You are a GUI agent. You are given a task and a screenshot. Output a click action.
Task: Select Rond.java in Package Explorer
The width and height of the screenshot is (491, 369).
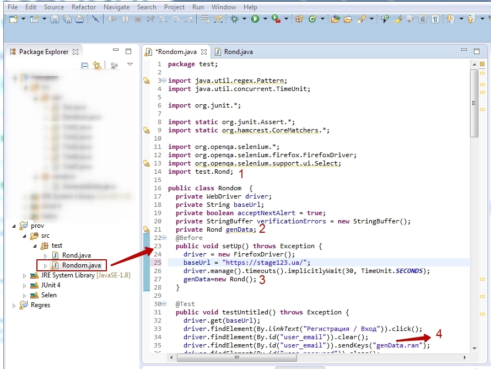point(77,255)
